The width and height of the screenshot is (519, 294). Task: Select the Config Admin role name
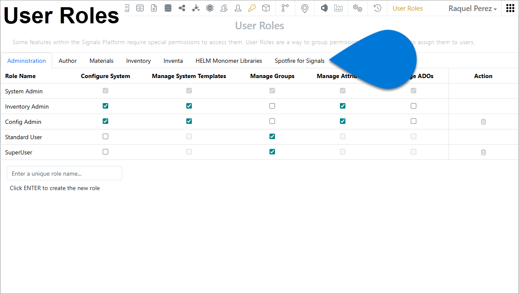point(23,122)
